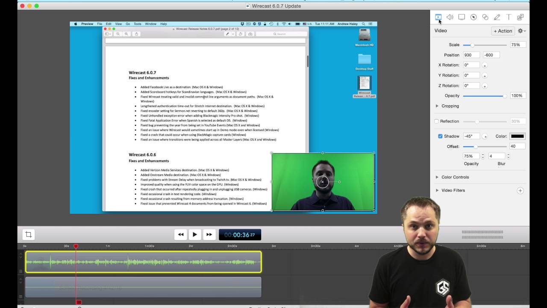Click the Y Rotation dial knob

pyautogui.click(x=485, y=76)
